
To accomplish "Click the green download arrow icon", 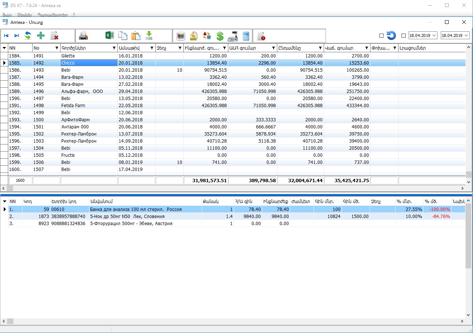I will 149,36.
